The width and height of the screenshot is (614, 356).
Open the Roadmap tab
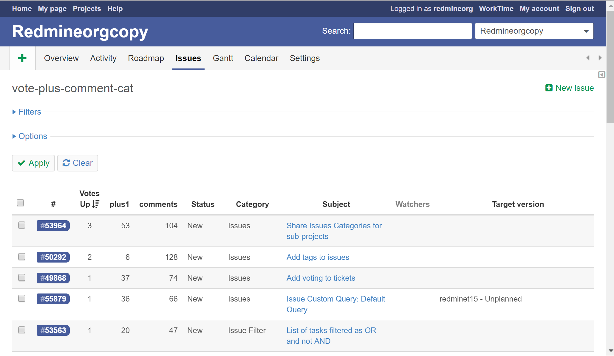146,58
